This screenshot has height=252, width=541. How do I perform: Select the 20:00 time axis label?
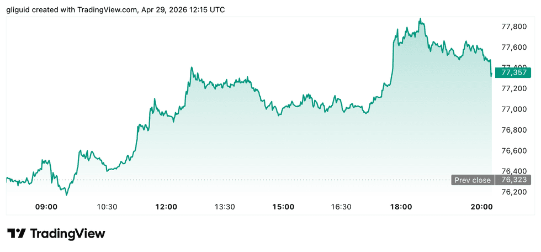481,207
